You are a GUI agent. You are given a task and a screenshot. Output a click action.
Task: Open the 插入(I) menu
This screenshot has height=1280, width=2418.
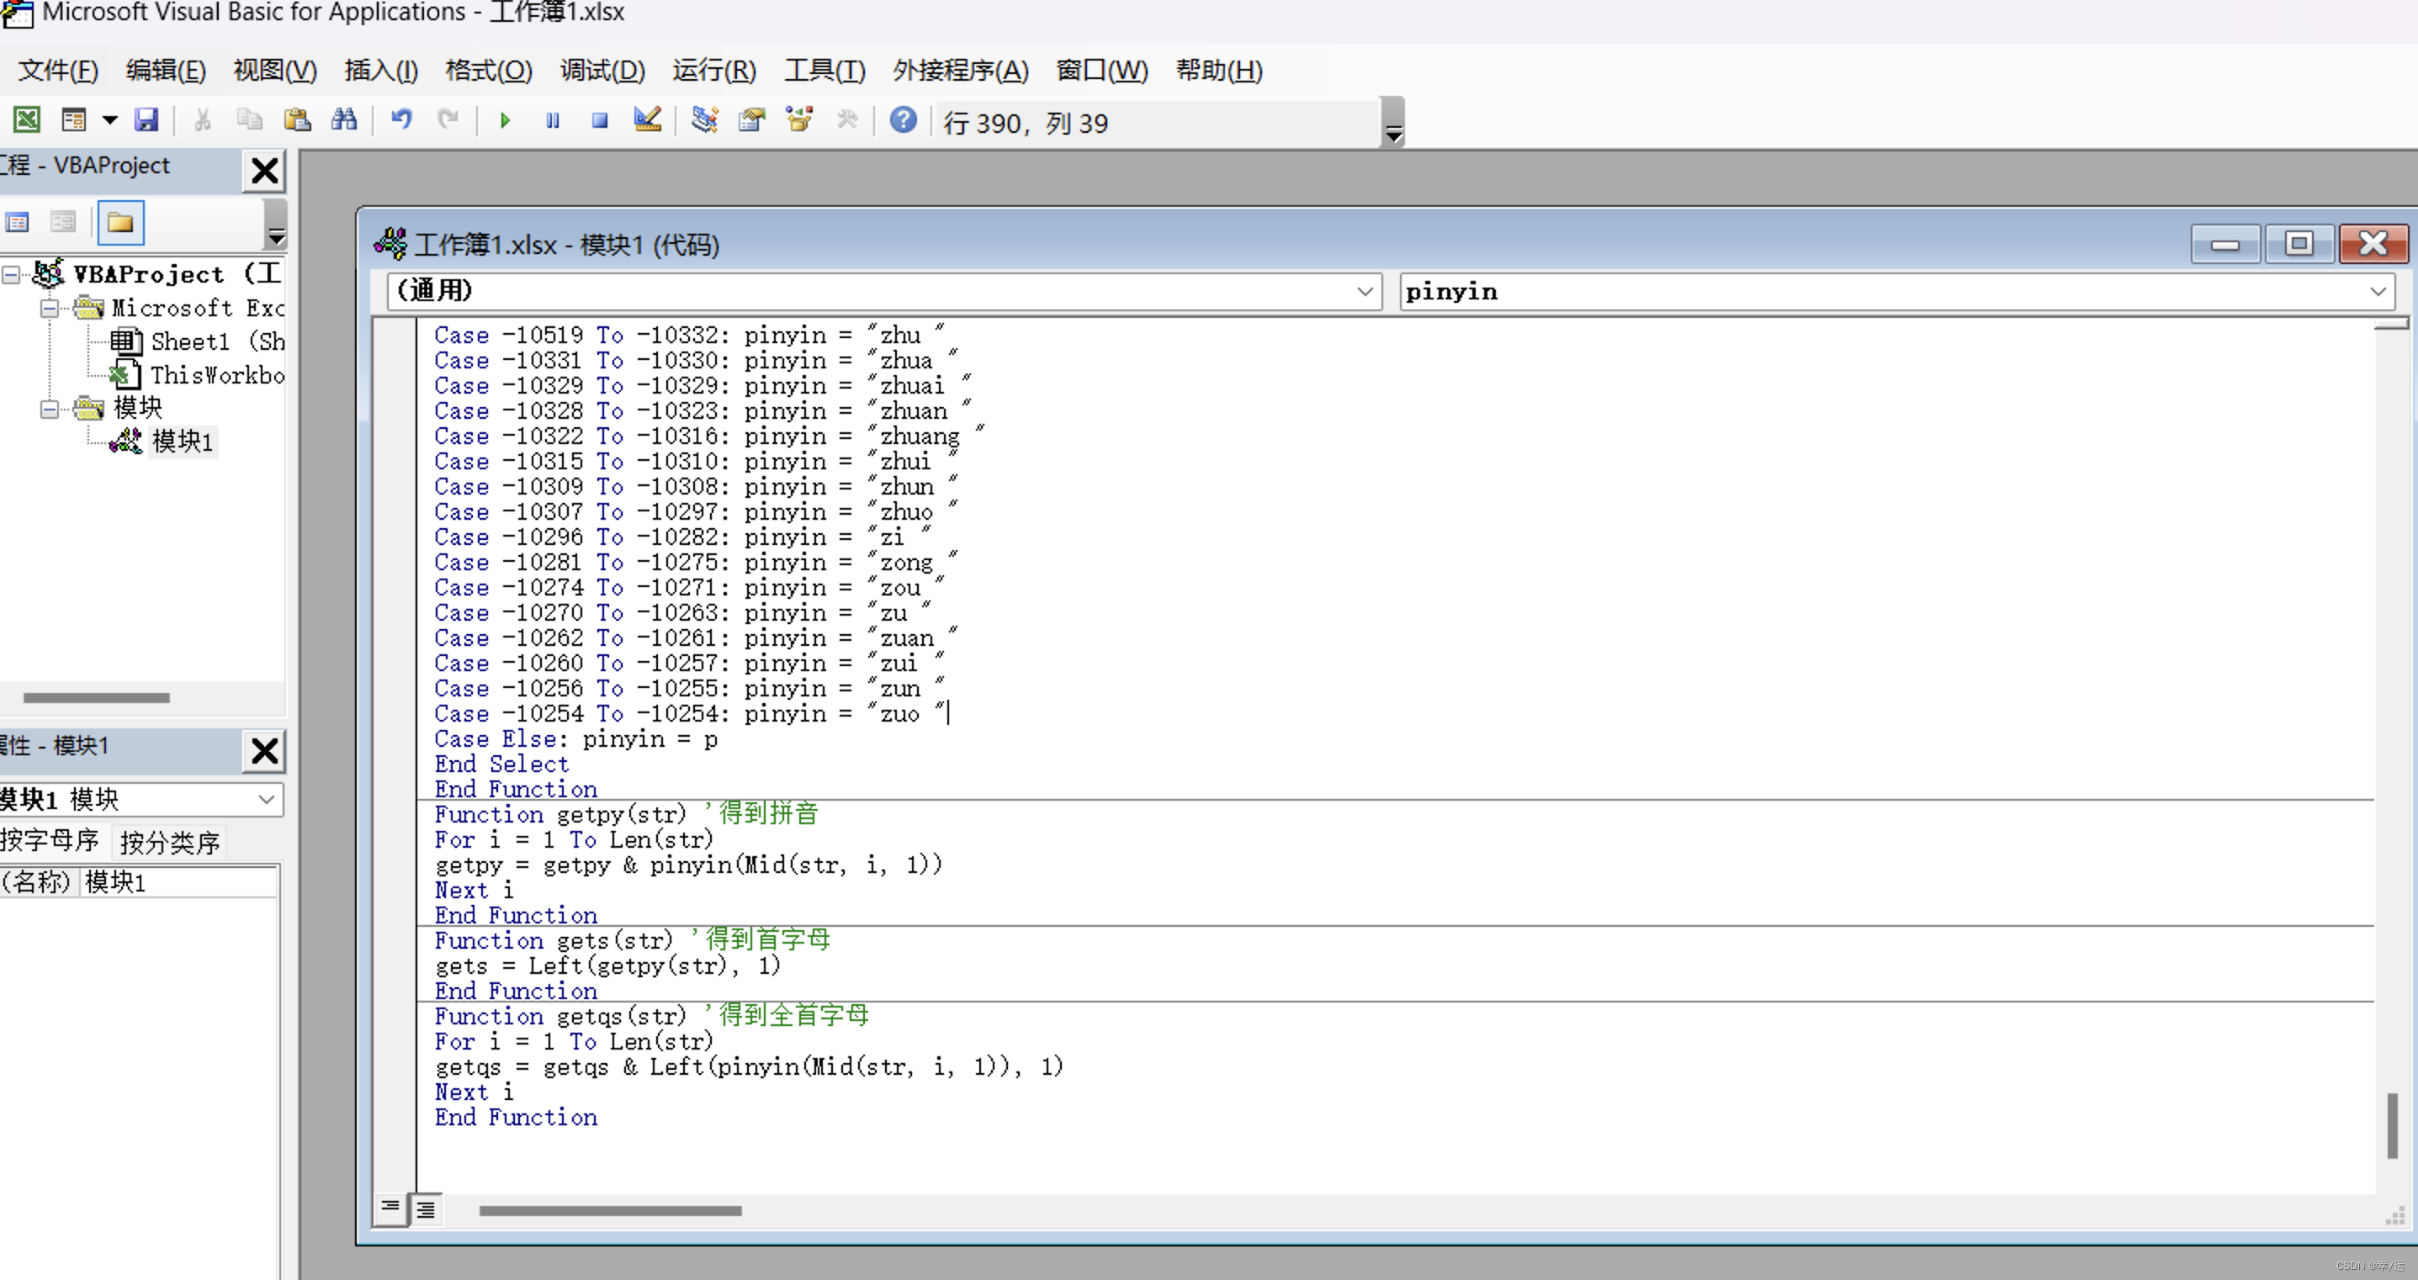point(380,71)
